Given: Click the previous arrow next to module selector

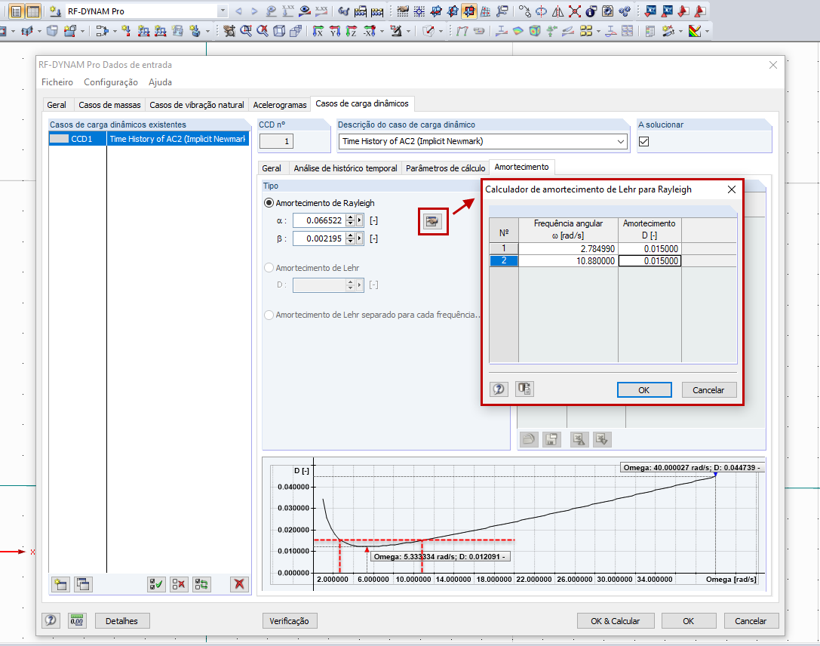Looking at the screenshot, I should point(238,11).
